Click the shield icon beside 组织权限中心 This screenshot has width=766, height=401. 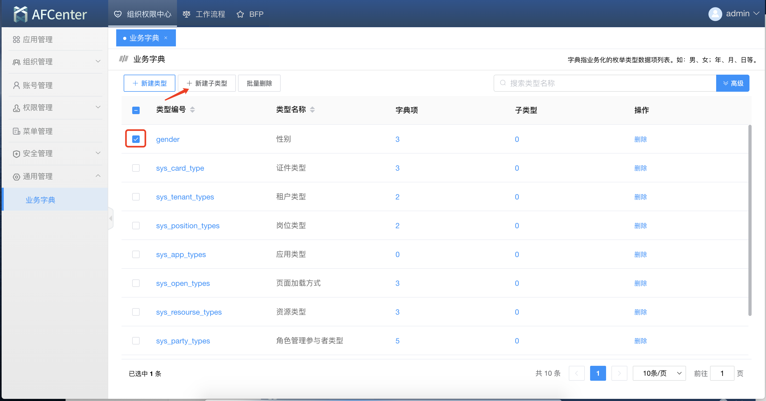click(x=118, y=14)
